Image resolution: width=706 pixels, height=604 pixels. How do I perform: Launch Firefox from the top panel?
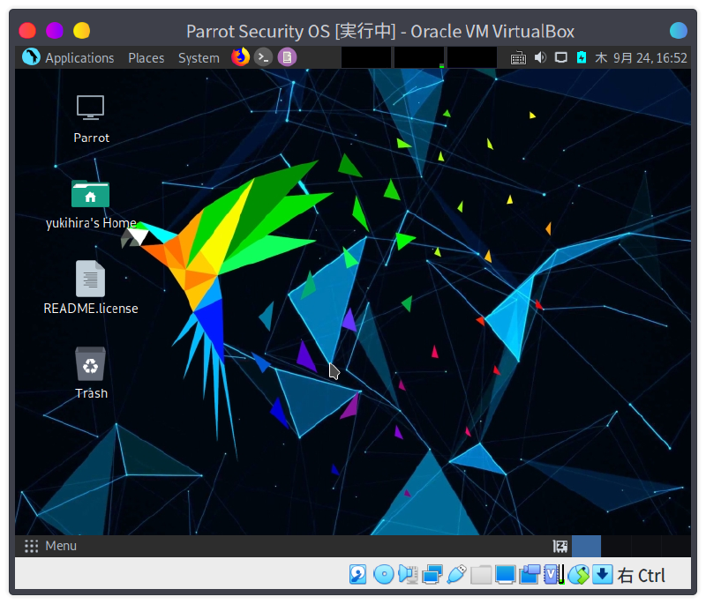click(x=240, y=57)
